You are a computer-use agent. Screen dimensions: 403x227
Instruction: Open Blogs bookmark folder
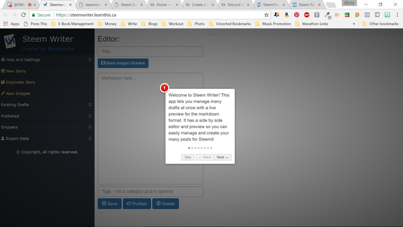coord(150,24)
